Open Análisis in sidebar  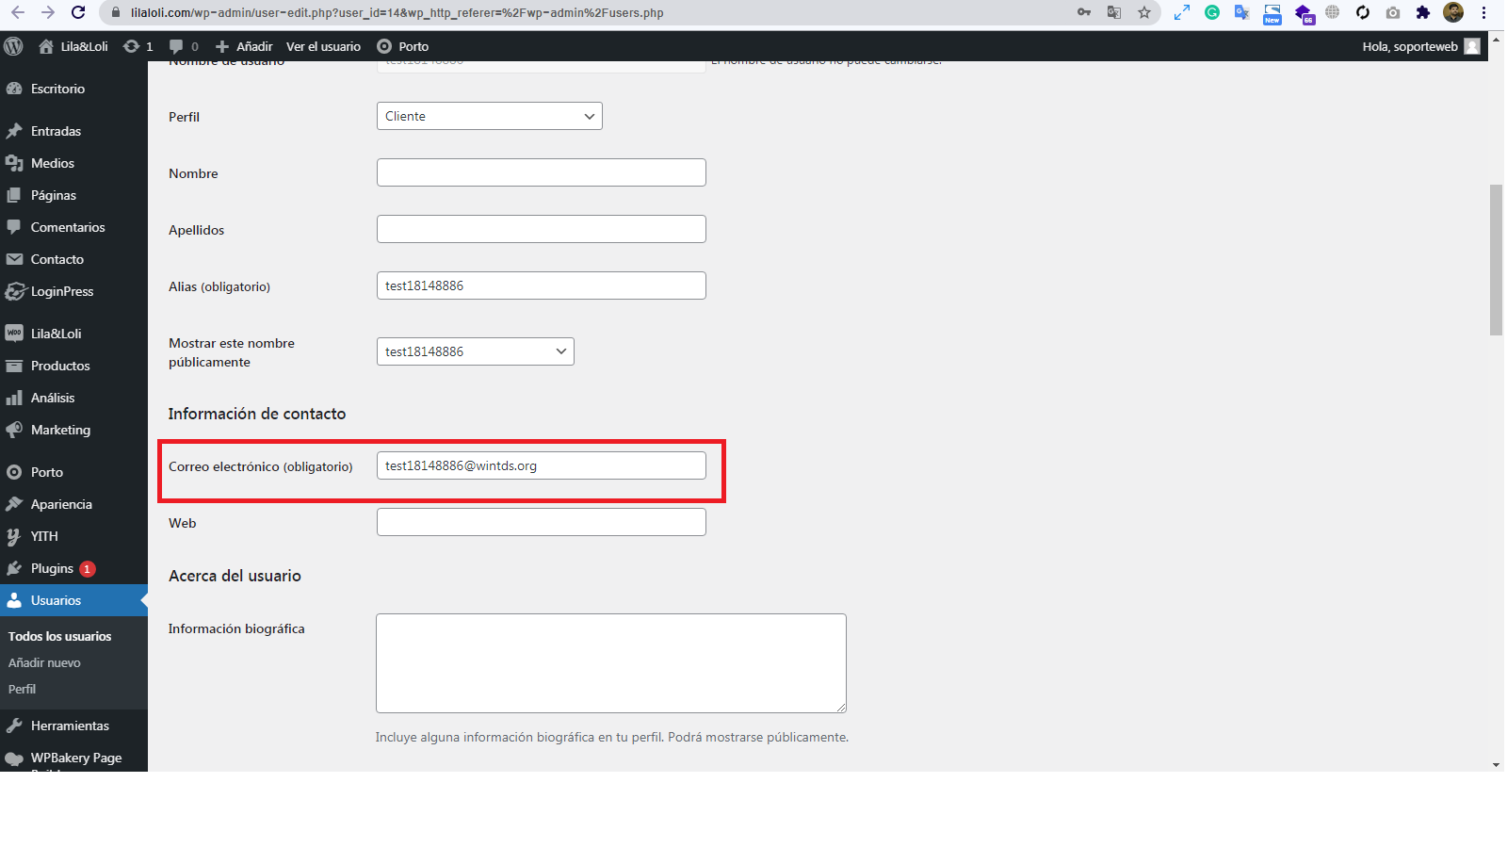coord(73,398)
